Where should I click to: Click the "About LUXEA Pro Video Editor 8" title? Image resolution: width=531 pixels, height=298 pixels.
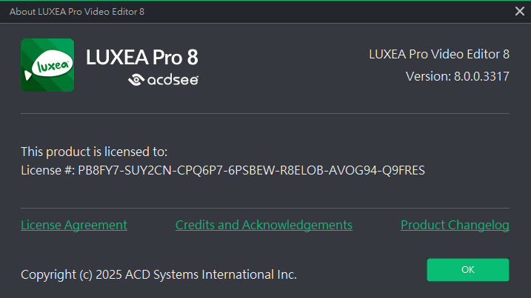77,12
